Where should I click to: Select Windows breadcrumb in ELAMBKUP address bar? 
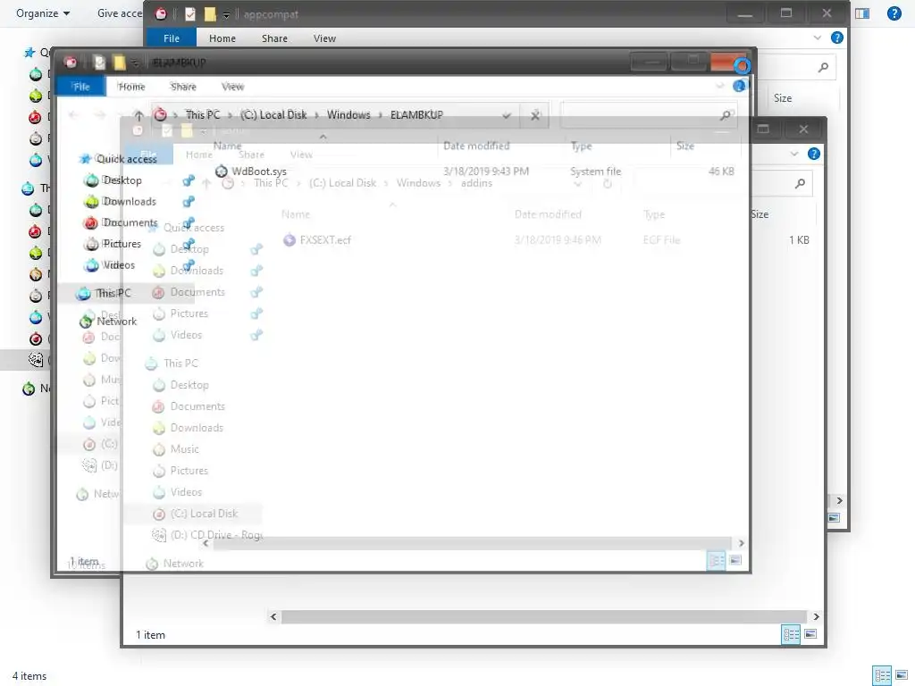[348, 115]
